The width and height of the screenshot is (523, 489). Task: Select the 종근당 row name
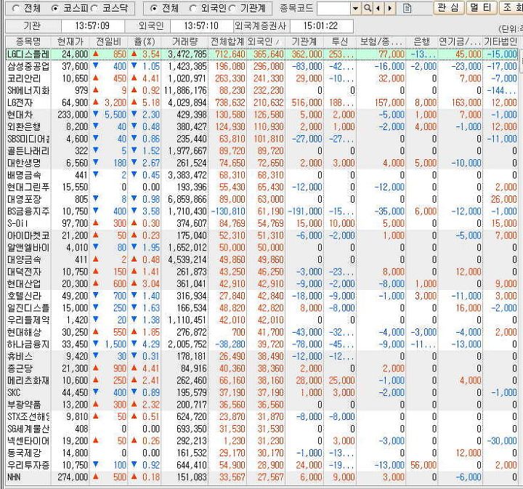tap(20, 368)
